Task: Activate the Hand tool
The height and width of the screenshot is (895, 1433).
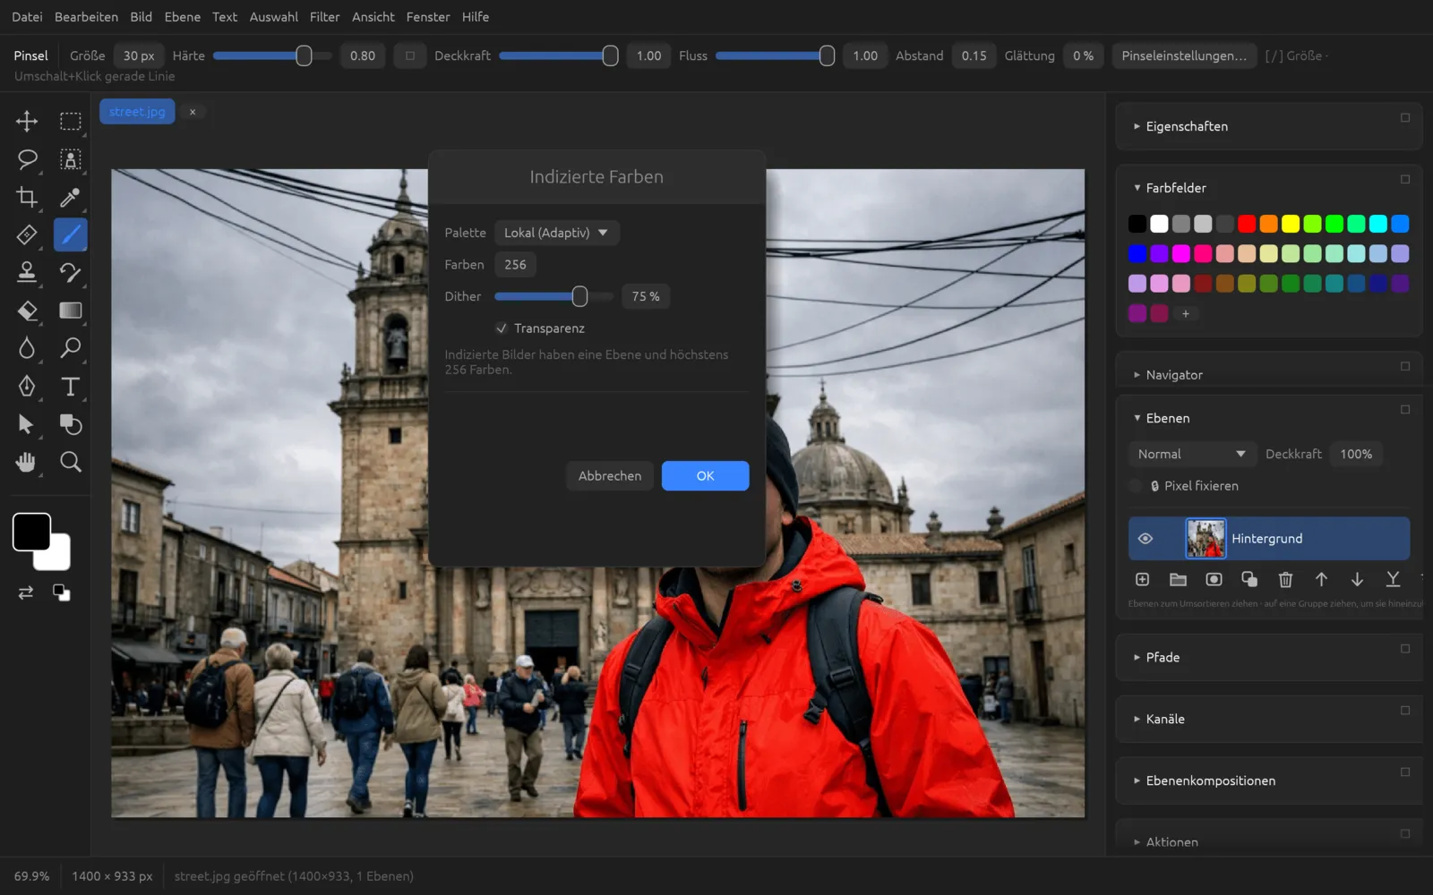Action: (x=27, y=462)
